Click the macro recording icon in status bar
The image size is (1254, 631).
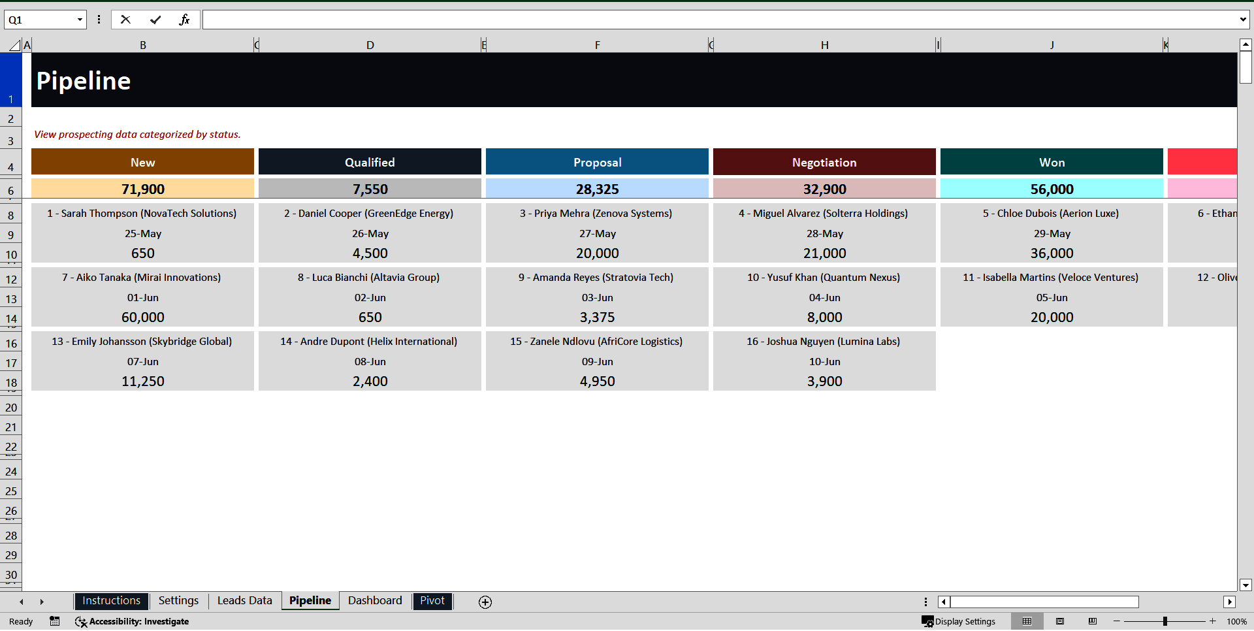[55, 621]
